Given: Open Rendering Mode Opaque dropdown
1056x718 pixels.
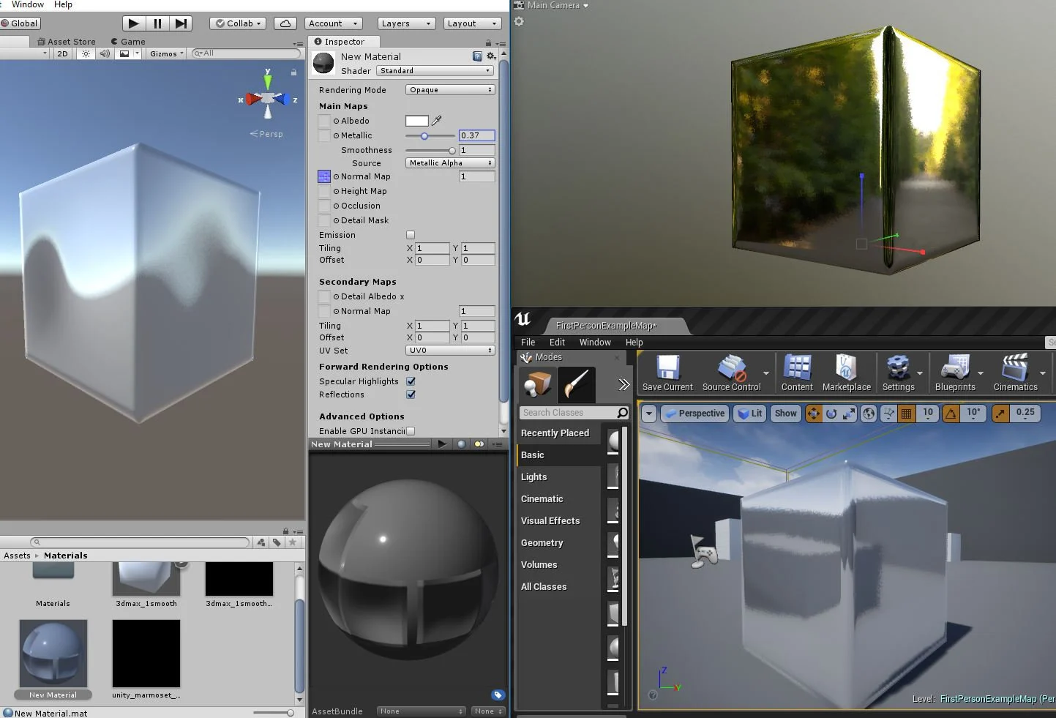Looking at the screenshot, I should click(450, 90).
